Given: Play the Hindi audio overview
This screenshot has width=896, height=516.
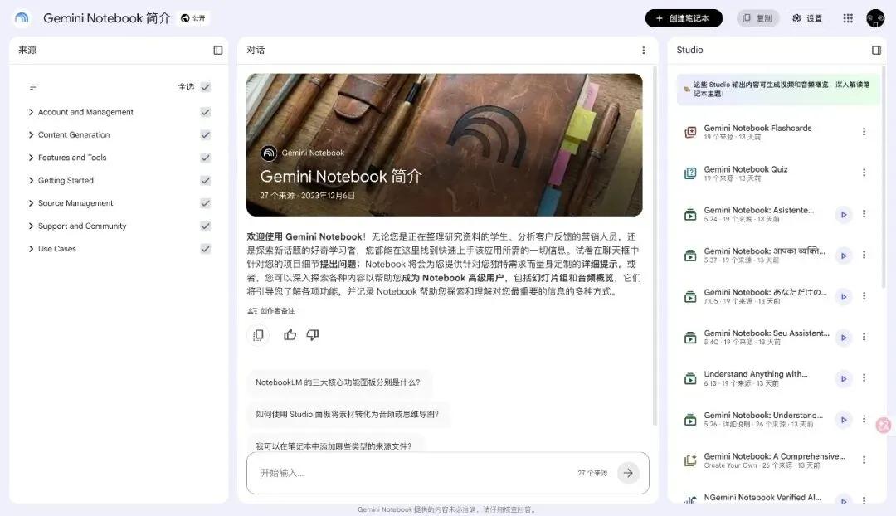Looking at the screenshot, I should pos(844,256).
